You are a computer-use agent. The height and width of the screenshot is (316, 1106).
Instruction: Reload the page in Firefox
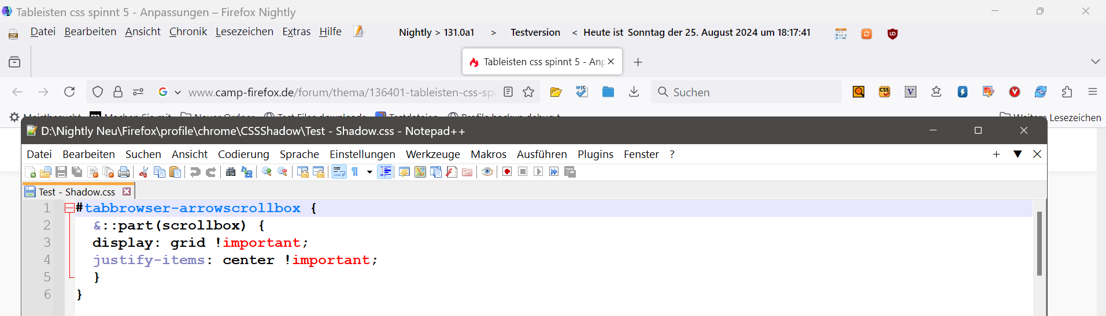[x=69, y=92]
